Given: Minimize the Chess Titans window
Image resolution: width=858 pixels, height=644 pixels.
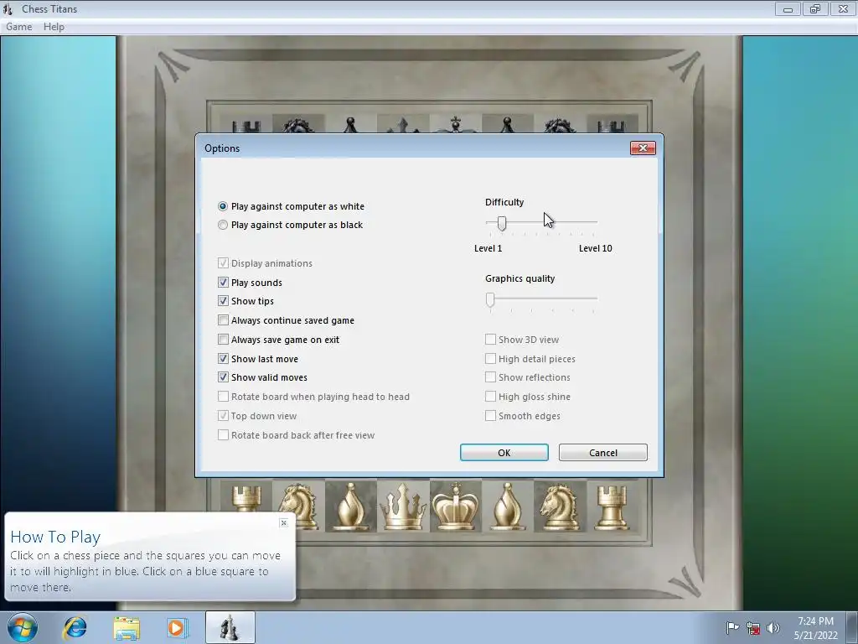Looking at the screenshot, I should [x=788, y=8].
